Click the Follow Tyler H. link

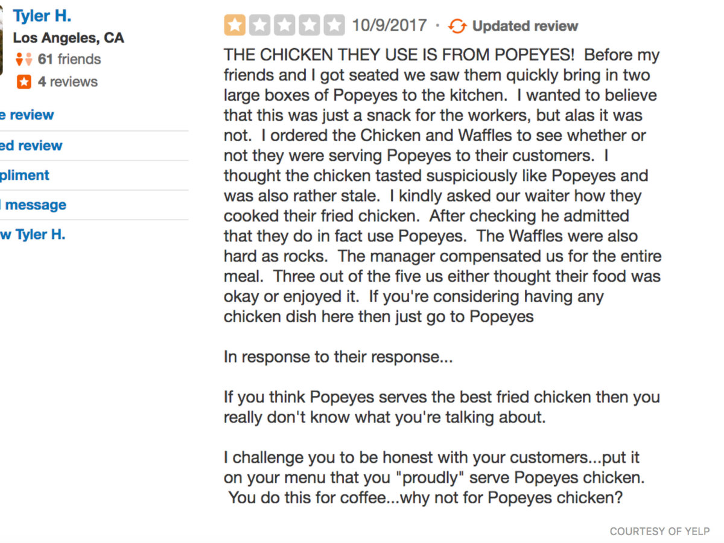(33, 234)
